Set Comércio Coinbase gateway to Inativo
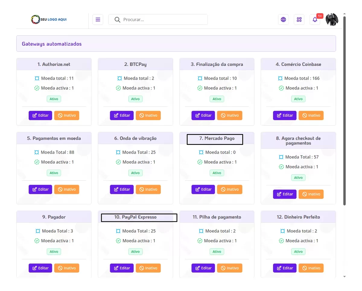This screenshot has height=291, width=362. tap(311, 115)
